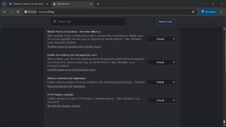Click the back navigation arrow
226x127 pixels.
click(5, 12)
